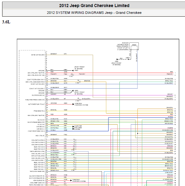Viewport: 185px width, 186px height.
Task: Click 'STARTING/CHARGING SYSTEM' reference beside pin 24
Action: [x=81, y=104]
